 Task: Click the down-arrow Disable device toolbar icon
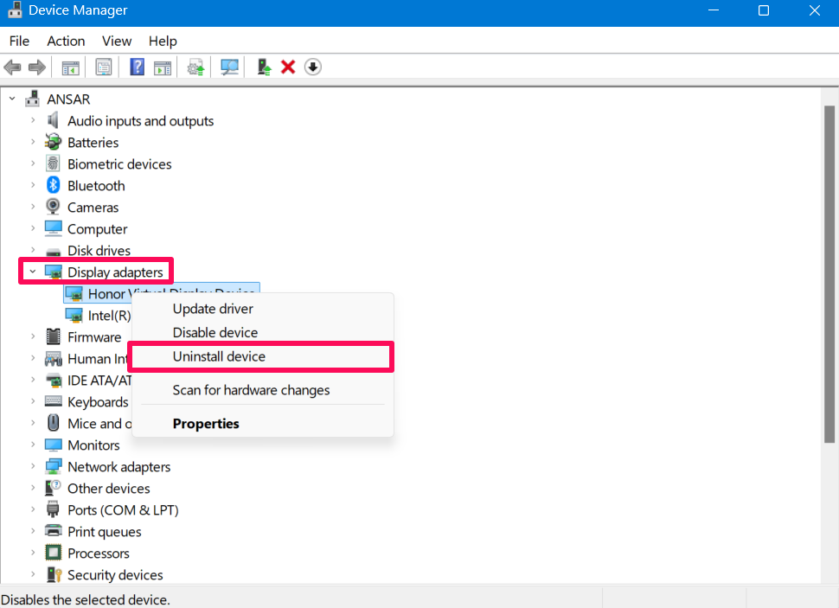(313, 67)
